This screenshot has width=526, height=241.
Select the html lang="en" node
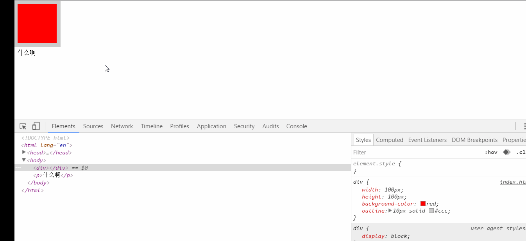(x=47, y=145)
